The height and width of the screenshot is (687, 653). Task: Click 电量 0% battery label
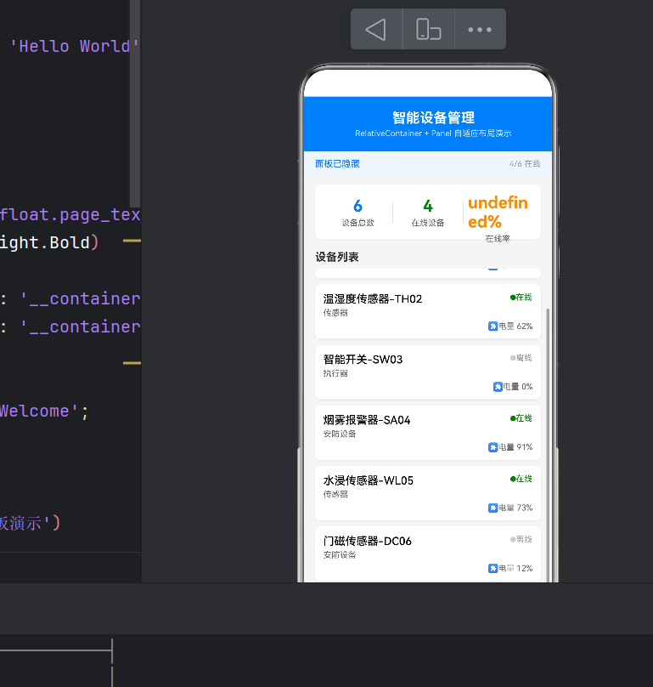point(518,386)
